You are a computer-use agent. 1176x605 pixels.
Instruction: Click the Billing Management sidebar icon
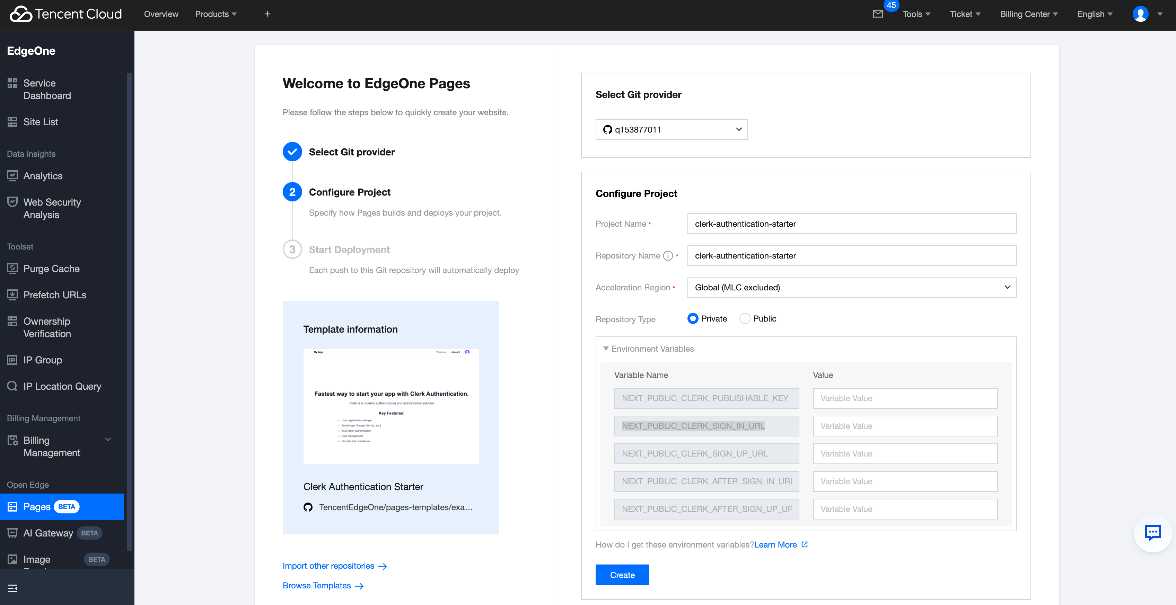coord(12,440)
